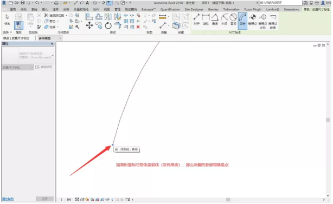Image resolution: width=333 pixels, height=204 pixels.
Task: Click the Mirror Pick Axis icon
Action: coord(108,17)
